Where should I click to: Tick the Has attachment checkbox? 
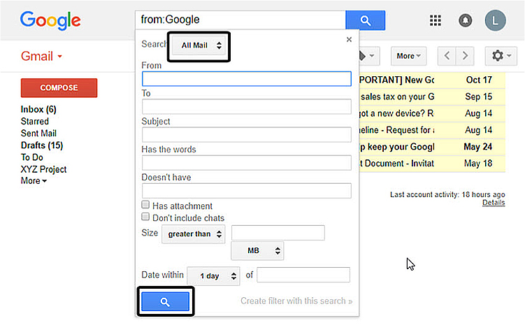[145, 205]
